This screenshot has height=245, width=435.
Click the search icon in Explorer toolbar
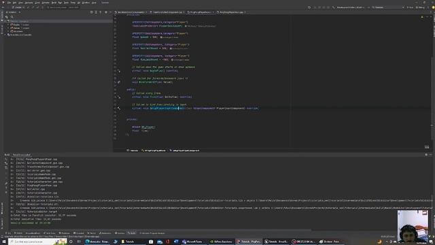(12, 17)
